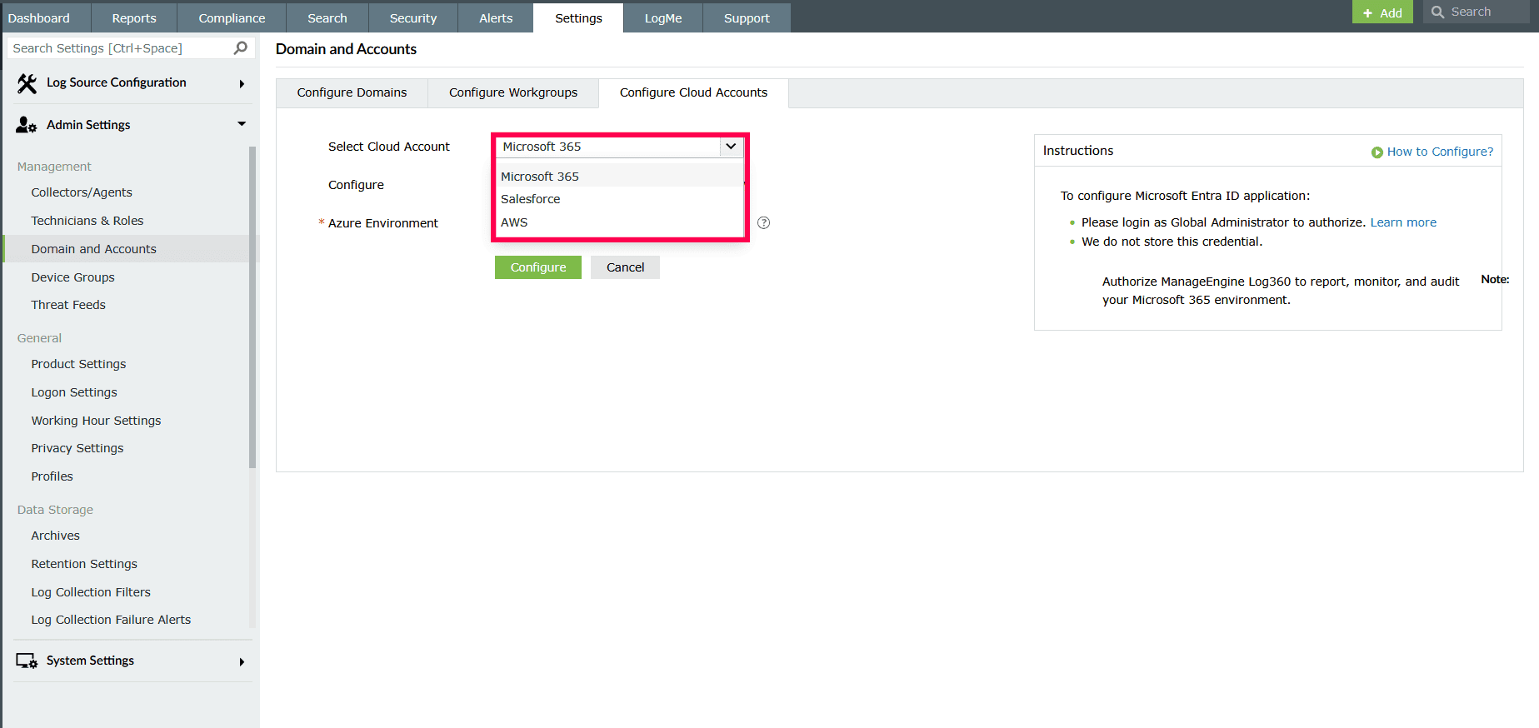Open Privacy Settings
The image size is (1539, 728).
77,448
